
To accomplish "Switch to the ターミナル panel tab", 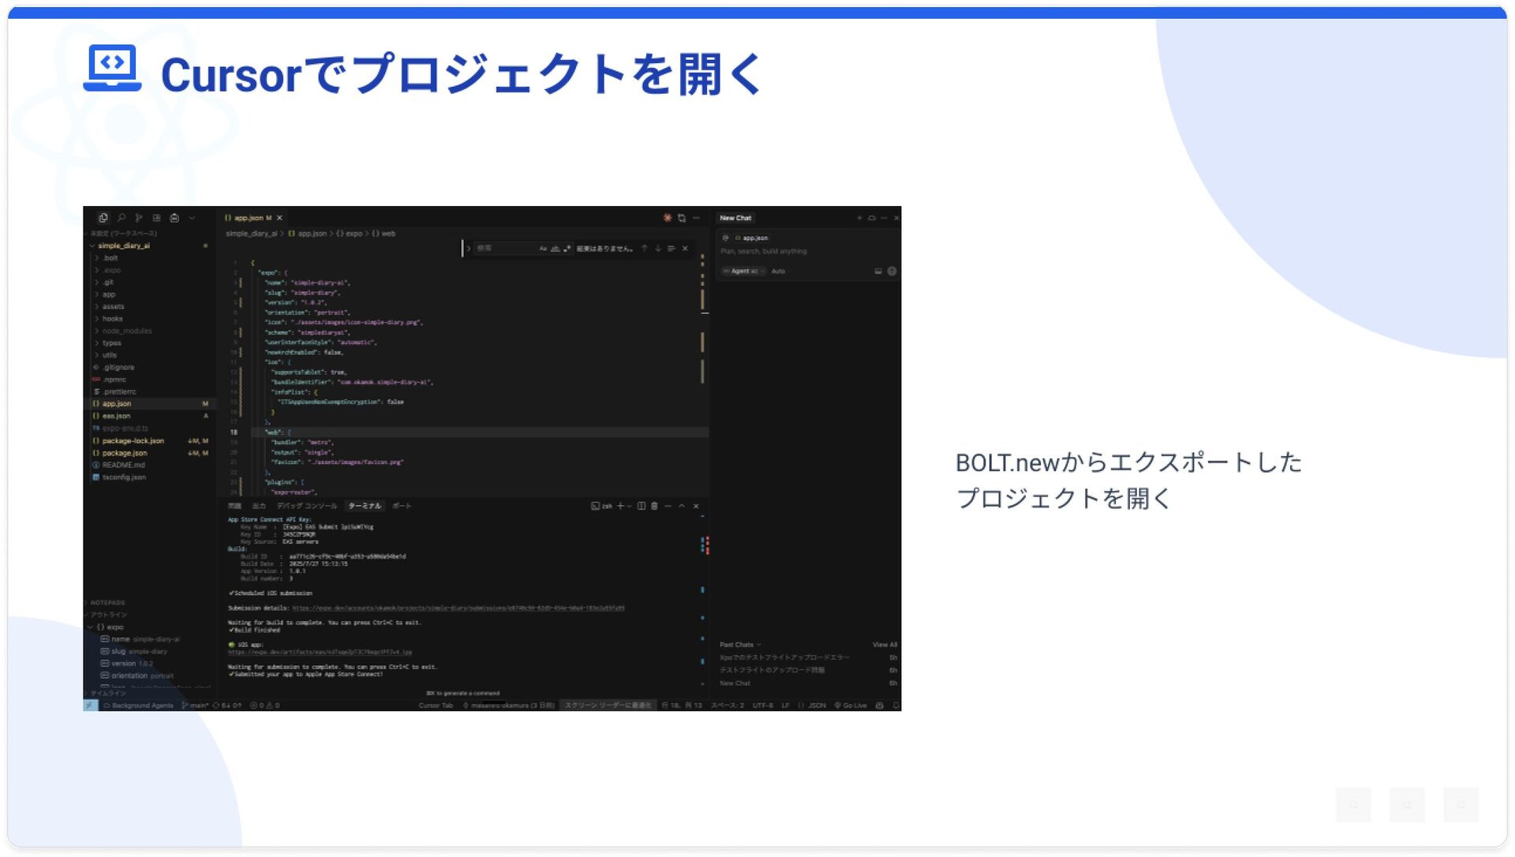I will [x=365, y=506].
